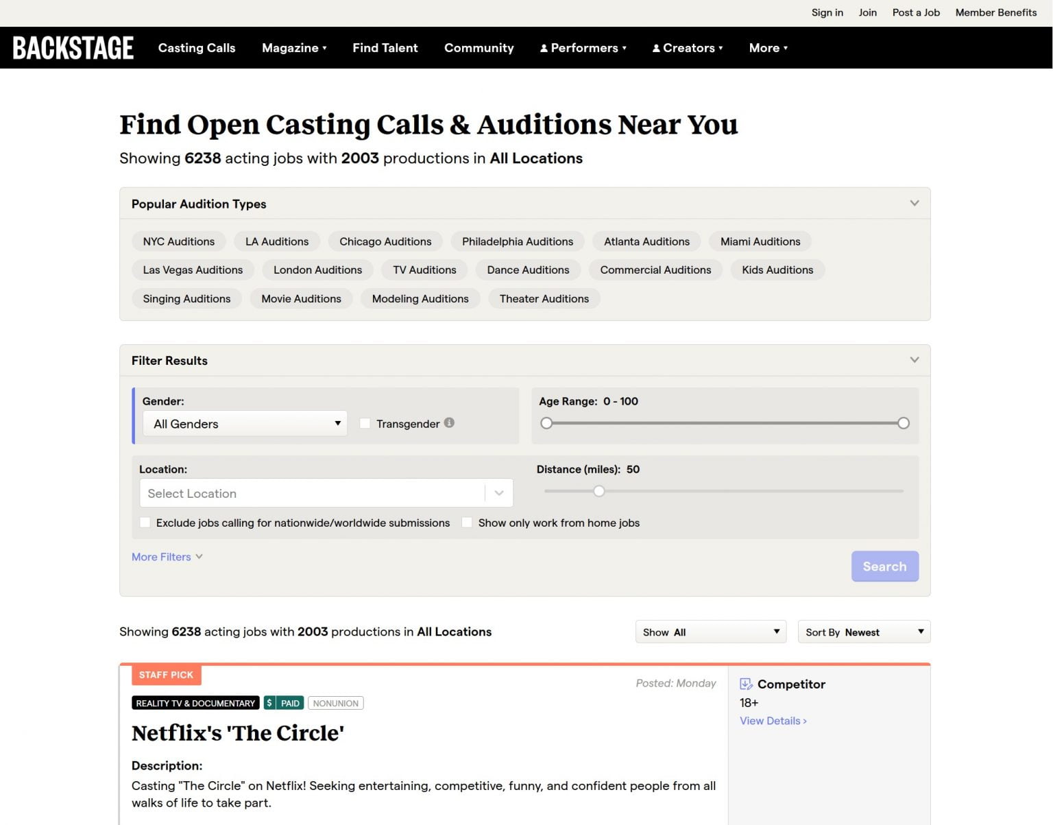Viewport: 1053px width, 825px height.
Task: Select Find Talent in the navigation
Action: click(385, 47)
